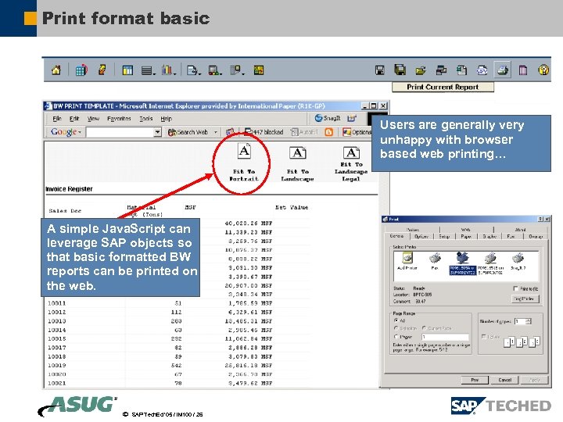The image size is (563, 422).
Task: Click the single floppy save icon
Action: (x=379, y=70)
